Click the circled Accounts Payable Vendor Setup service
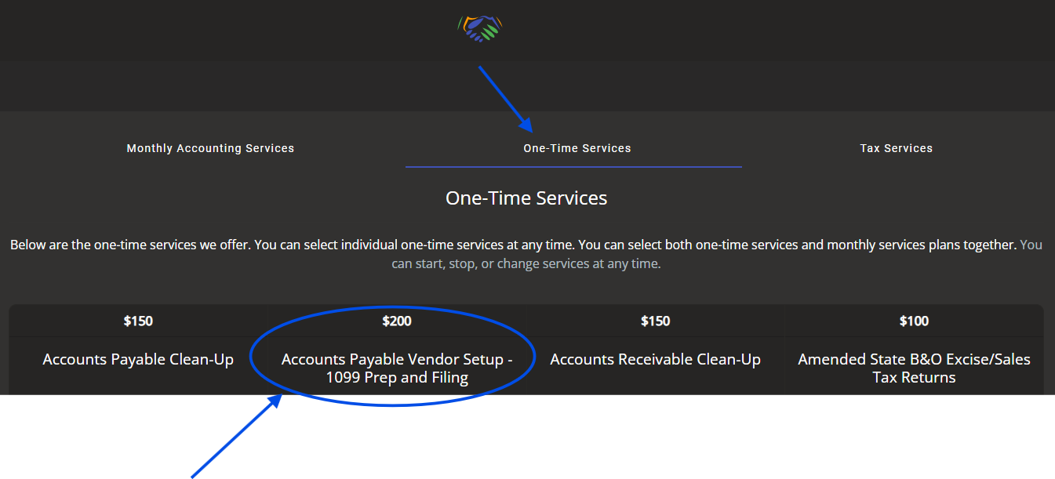Screen dimensions: 1055x479 397,367
